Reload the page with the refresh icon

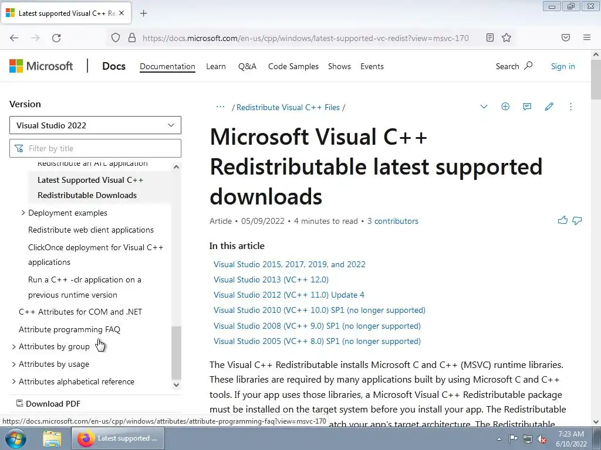pyautogui.click(x=56, y=38)
